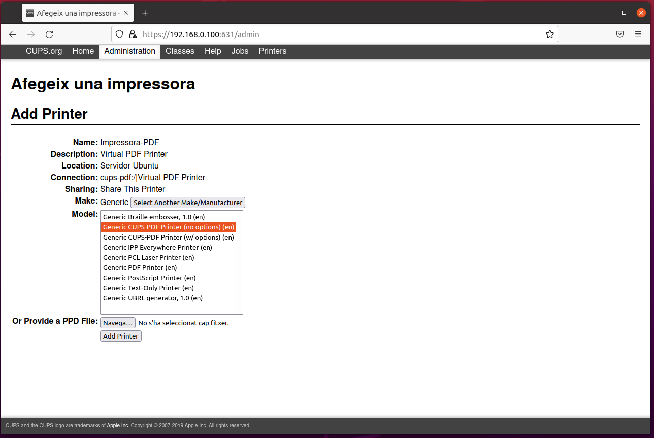This screenshot has height=438, width=654.
Task: Open the Pocket save icon
Action: click(x=620, y=35)
